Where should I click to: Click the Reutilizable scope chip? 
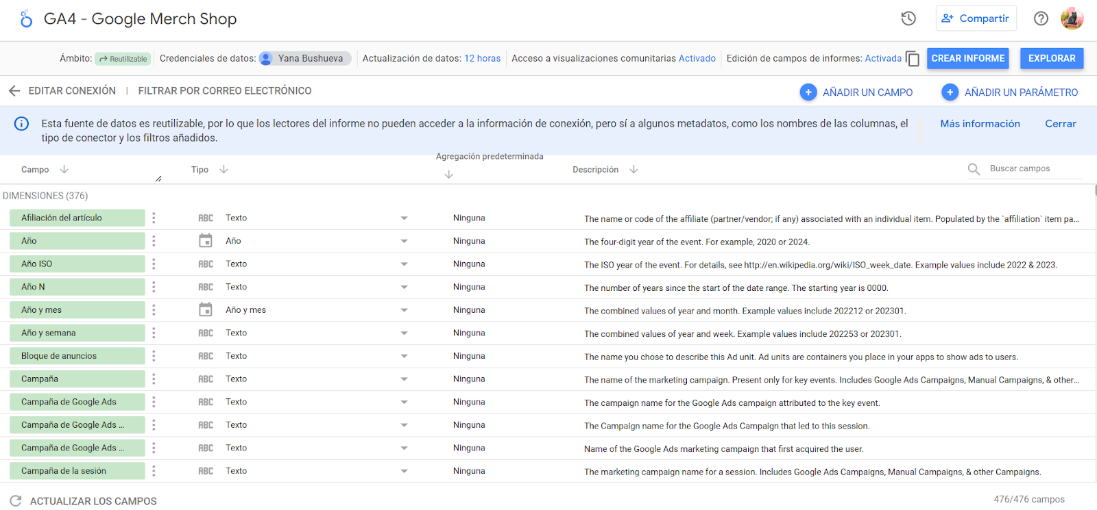pyautogui.click(x=123, y=59)
